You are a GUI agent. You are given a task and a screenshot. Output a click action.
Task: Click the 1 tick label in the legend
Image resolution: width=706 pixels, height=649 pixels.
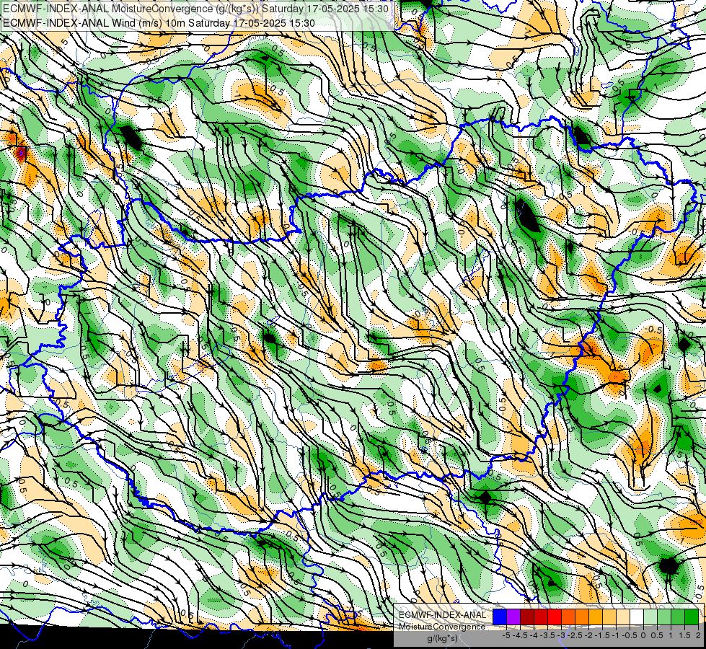[671, 635]
